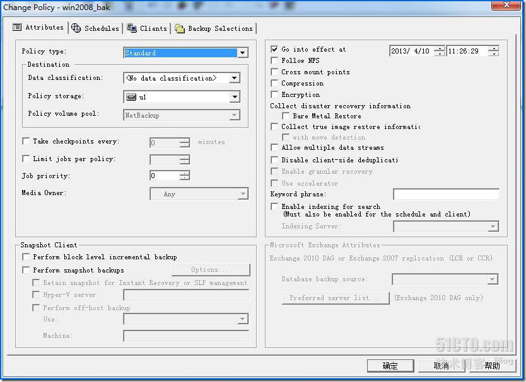
Task: Click the Schedules clock icon
Action: click(x=76, y=28)
